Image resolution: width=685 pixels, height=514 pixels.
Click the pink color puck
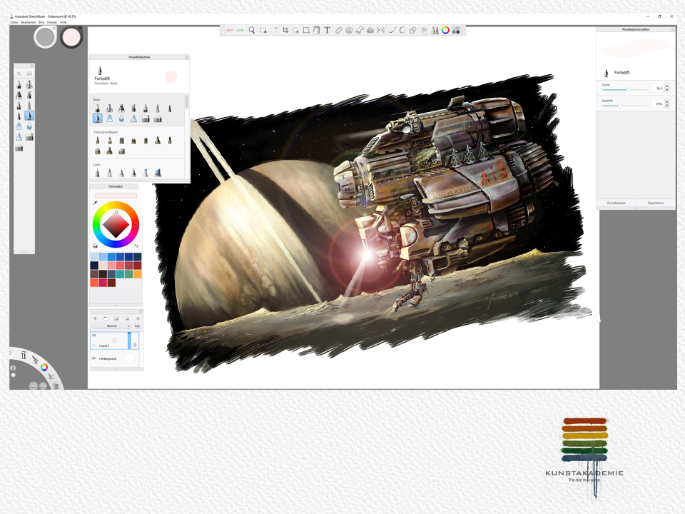pyautogui.click(x=71, y=37)
